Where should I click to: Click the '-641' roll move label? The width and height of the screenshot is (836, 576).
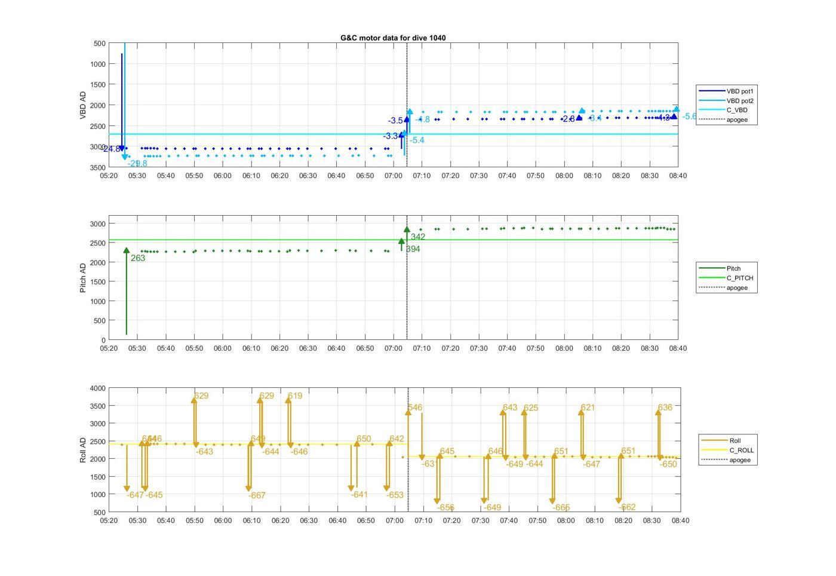coord(359,495)
